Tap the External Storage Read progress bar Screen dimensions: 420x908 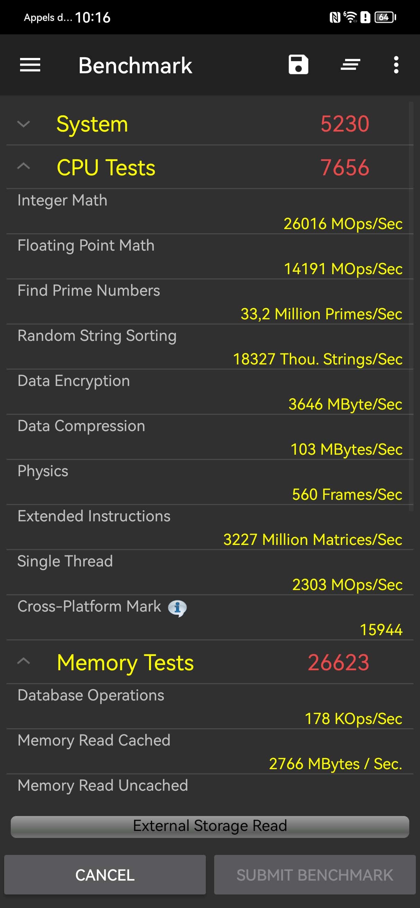point(210,826)
